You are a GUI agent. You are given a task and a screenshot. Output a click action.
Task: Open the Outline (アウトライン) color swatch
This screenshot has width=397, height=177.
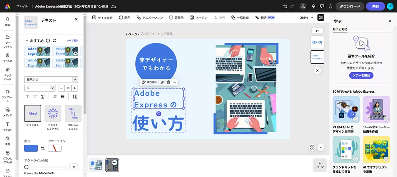55,148
